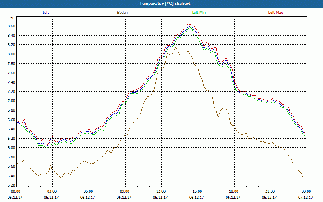Click the 09:00 time axis label

[124, 191]
